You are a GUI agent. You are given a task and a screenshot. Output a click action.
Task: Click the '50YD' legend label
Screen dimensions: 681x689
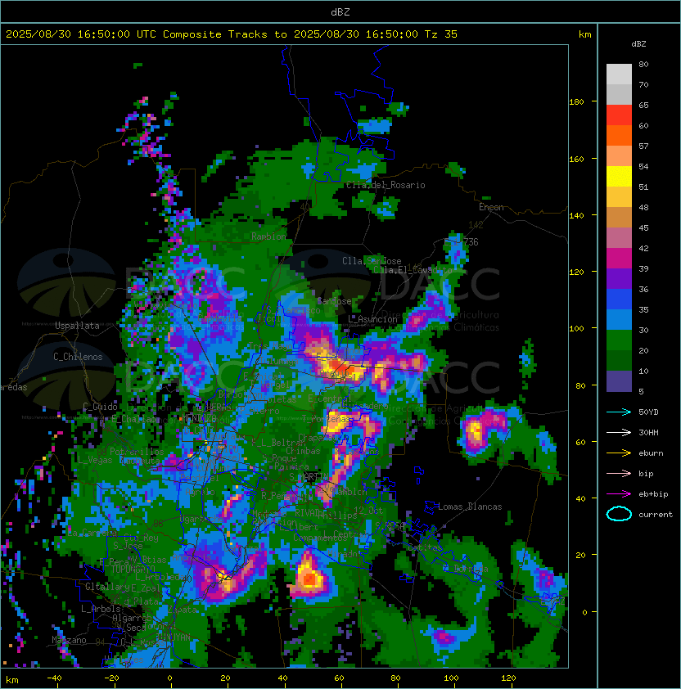tap(648, 412)
